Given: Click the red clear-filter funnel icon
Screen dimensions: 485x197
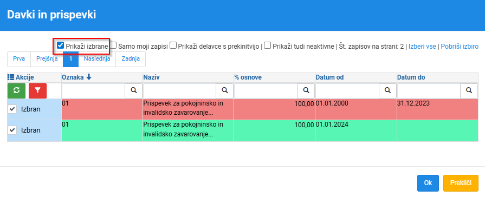Looking at the screenshot, I should (37, 91).
